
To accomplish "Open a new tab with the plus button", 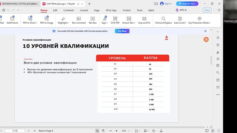I will [89, 4].
